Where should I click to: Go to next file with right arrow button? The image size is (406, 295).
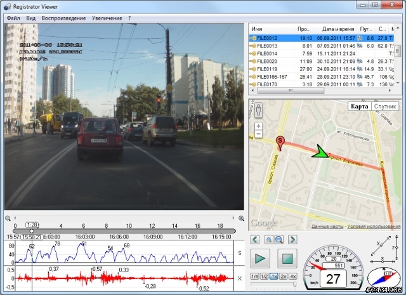click(292, 240)
